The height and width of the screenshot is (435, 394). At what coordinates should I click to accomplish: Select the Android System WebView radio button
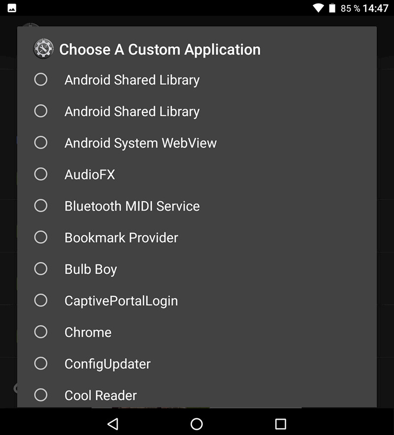(x=41, y=143)
